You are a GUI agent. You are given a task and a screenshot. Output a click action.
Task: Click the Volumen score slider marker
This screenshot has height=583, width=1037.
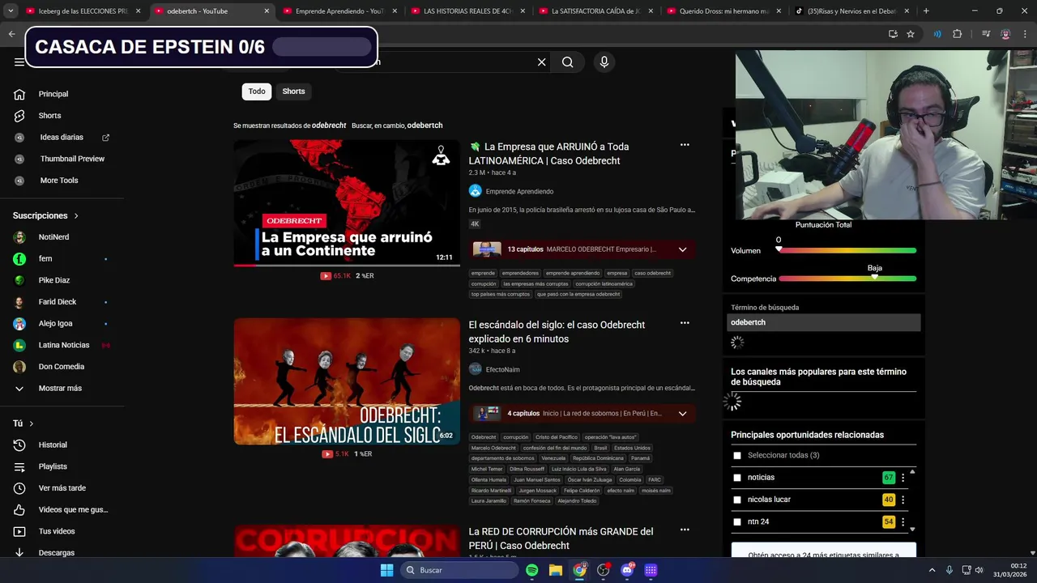[x=779, y=249]
